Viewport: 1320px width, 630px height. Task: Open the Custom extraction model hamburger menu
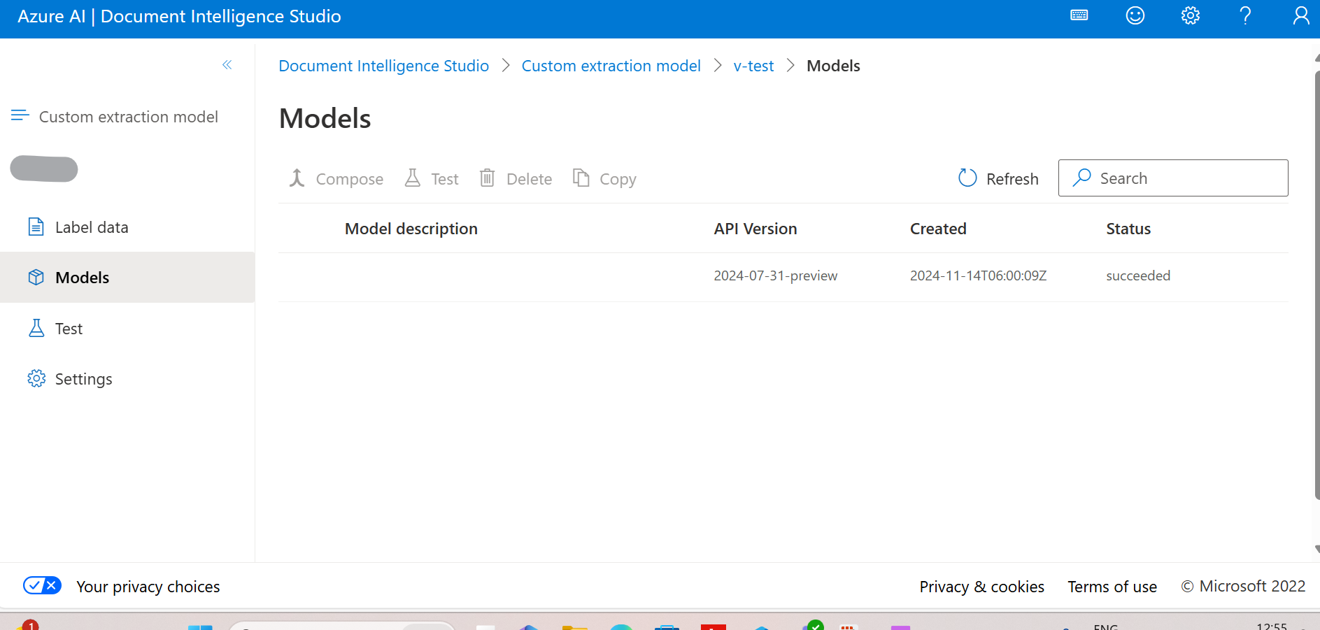(19, 115)
